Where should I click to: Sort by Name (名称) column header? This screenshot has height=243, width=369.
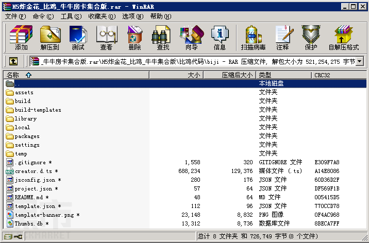pos(76,75)
